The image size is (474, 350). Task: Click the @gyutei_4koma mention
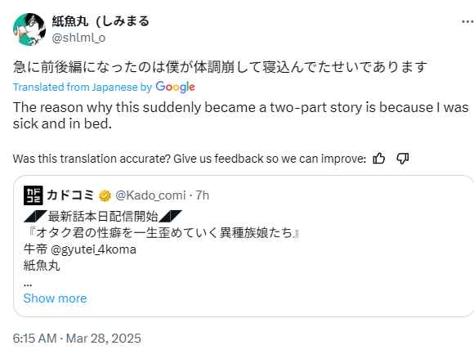[93, 249]
